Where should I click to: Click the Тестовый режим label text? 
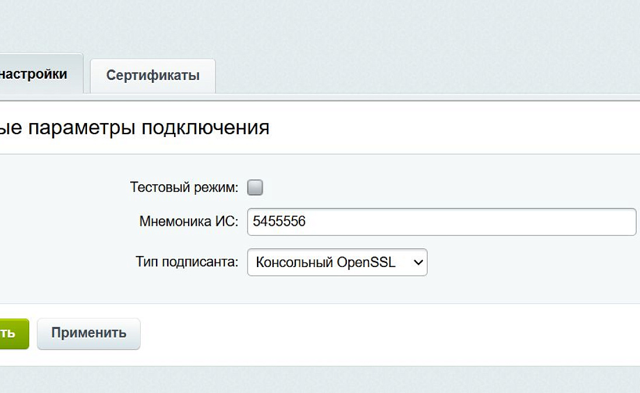tap(184, 188)
